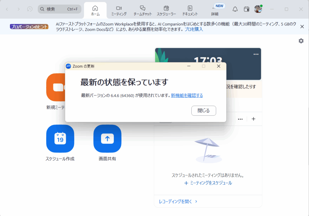Click the Zoom logo in update dialog title
The image size is (309, 216).
click(x=68, y=66)
